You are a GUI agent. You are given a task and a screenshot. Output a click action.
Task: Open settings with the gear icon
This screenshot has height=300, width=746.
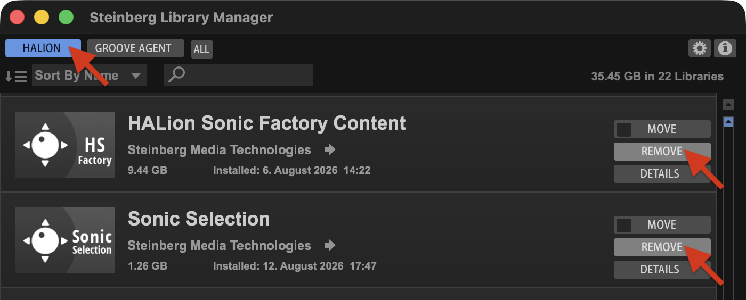(699, 48)
